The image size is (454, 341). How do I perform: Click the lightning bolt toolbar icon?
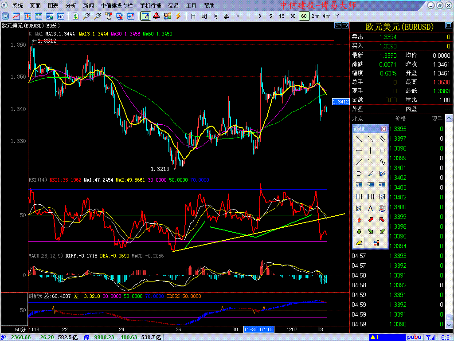point(178,16)
